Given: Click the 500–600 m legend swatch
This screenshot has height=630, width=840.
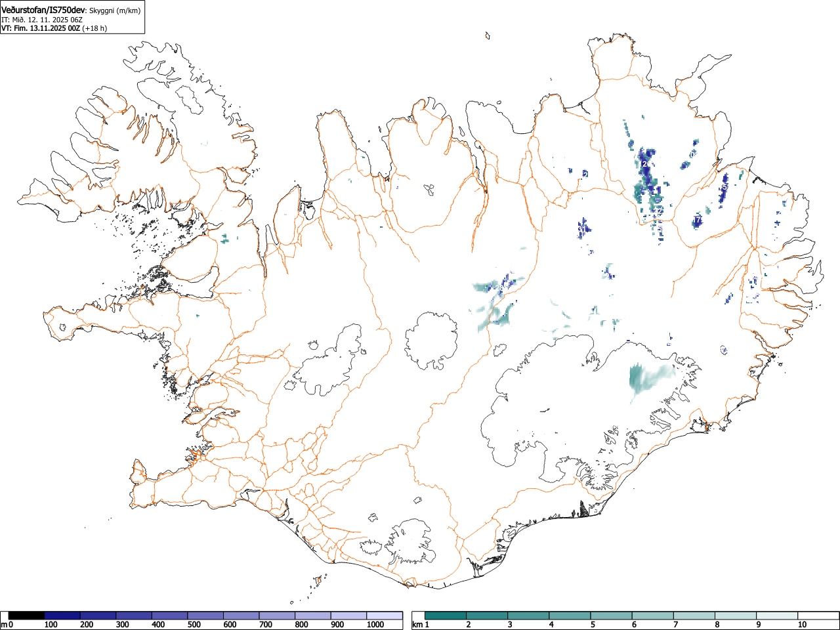Looking at the screenshot, I should (x=205, y=616).
